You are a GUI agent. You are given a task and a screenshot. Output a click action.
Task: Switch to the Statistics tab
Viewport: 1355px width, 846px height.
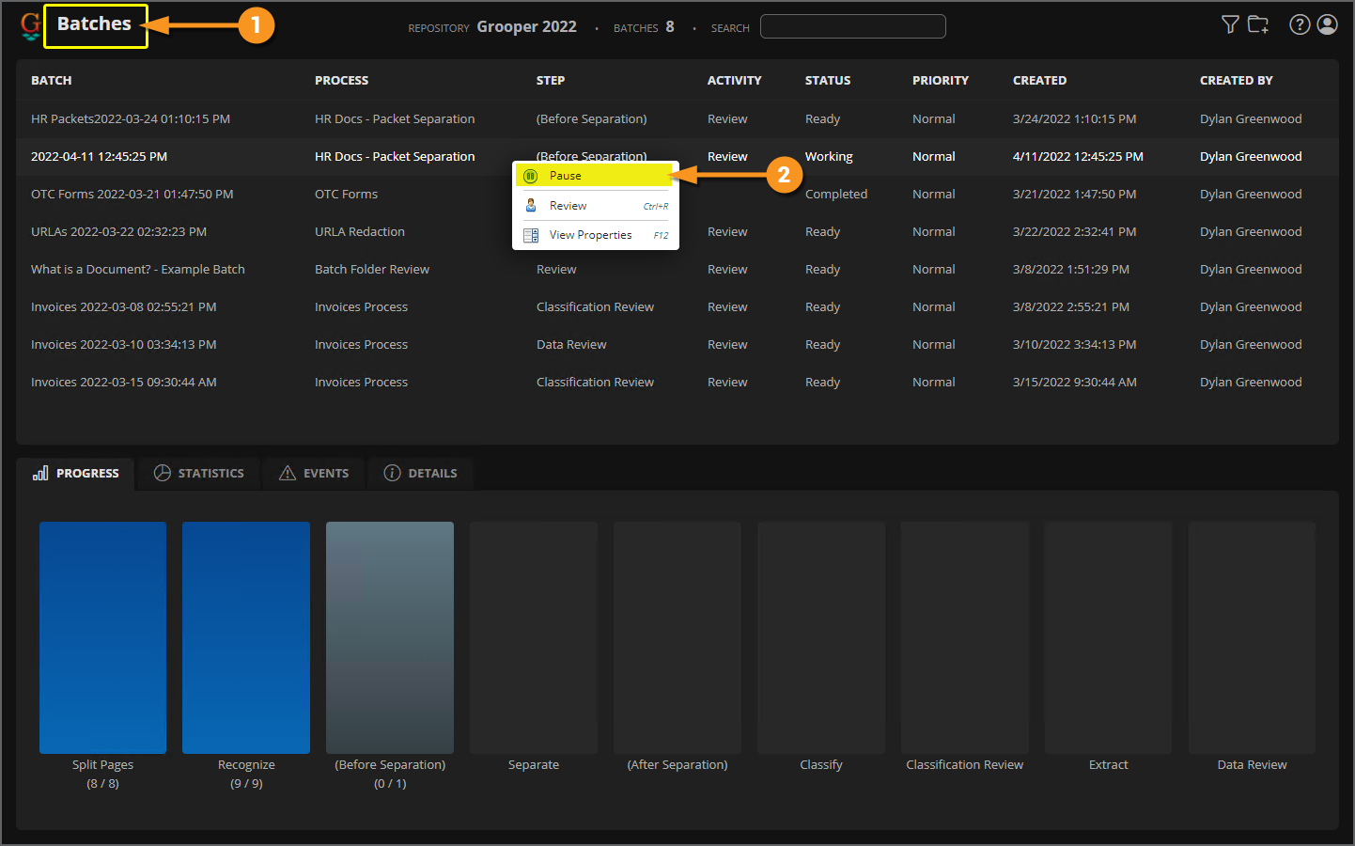[199, 473]
